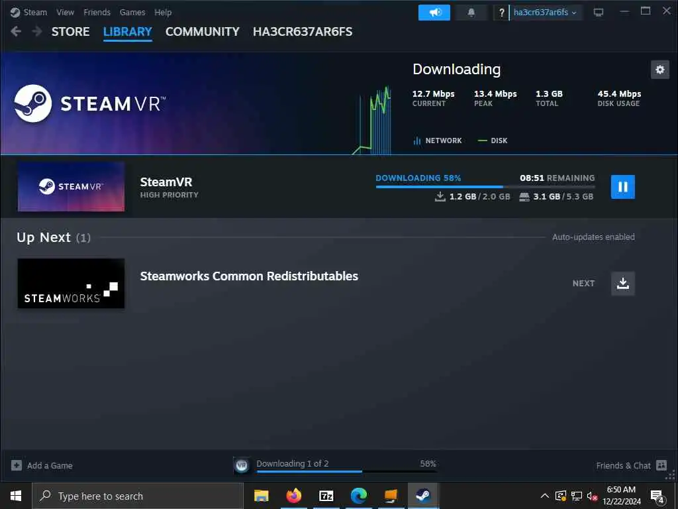This screenshot has height=509, width=678.
Task: Click the 08:51 REMAINING text
Action: pyautogui.click(x=557, y=178)
